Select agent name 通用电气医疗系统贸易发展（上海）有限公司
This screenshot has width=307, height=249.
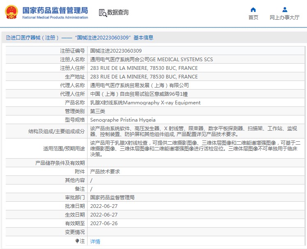coord(139,85)
